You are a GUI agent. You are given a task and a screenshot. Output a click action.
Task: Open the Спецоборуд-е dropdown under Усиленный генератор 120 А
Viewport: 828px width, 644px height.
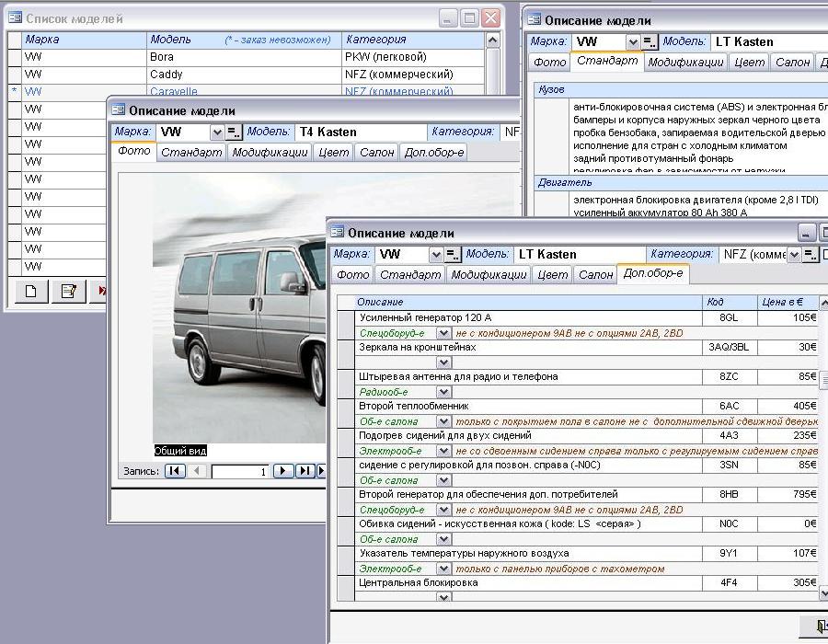pos(443,333)
